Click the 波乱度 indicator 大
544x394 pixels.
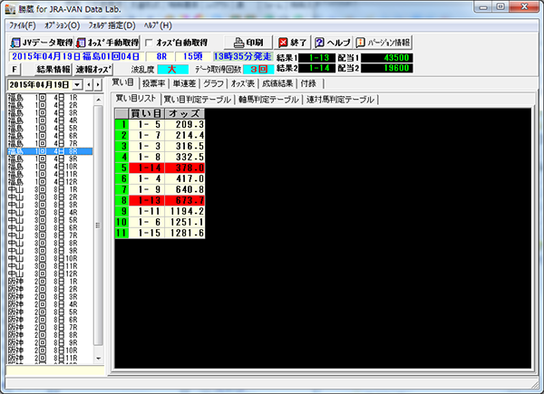click(x=172, y=70)
